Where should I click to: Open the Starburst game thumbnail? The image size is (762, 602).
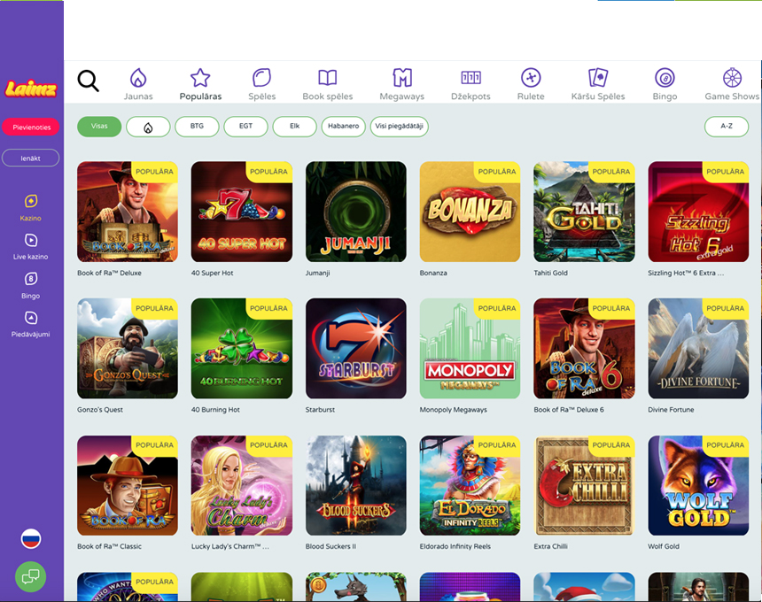pyautogui.click(x=355, y=349)
